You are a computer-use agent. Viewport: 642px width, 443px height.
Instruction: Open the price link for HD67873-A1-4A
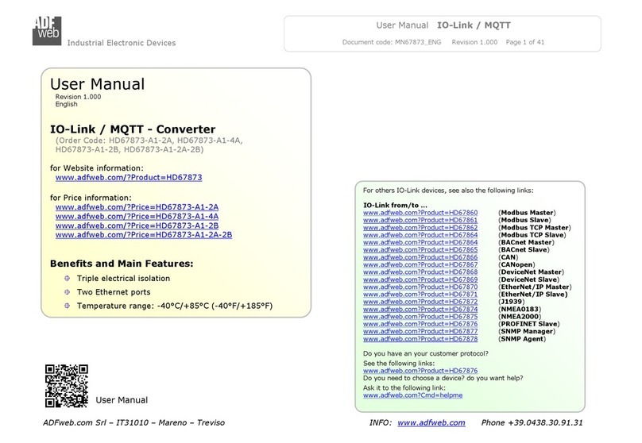(x=137, y=217)
